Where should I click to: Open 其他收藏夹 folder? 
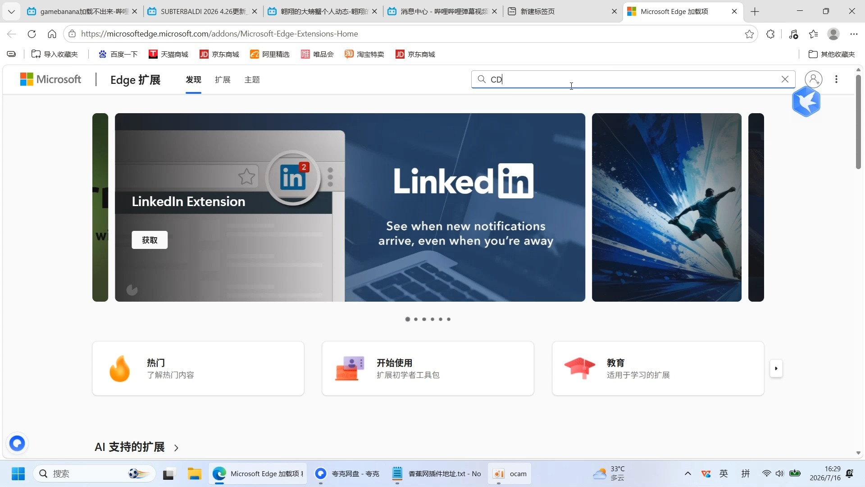point(832,54)
